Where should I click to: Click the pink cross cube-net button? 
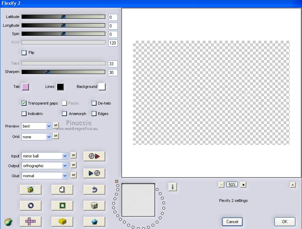pos(30,221)
